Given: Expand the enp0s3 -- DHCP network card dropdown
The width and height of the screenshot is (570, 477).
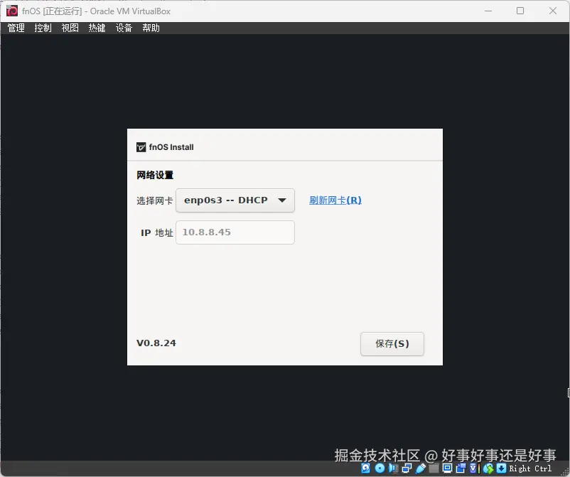Looking at the screenshot, I should point(235,200).
